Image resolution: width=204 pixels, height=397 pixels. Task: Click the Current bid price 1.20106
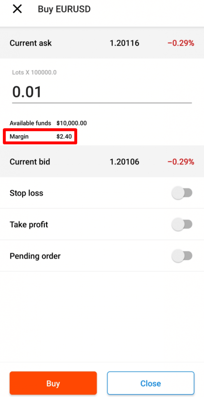pyautogui.click(x=124, y=162)
